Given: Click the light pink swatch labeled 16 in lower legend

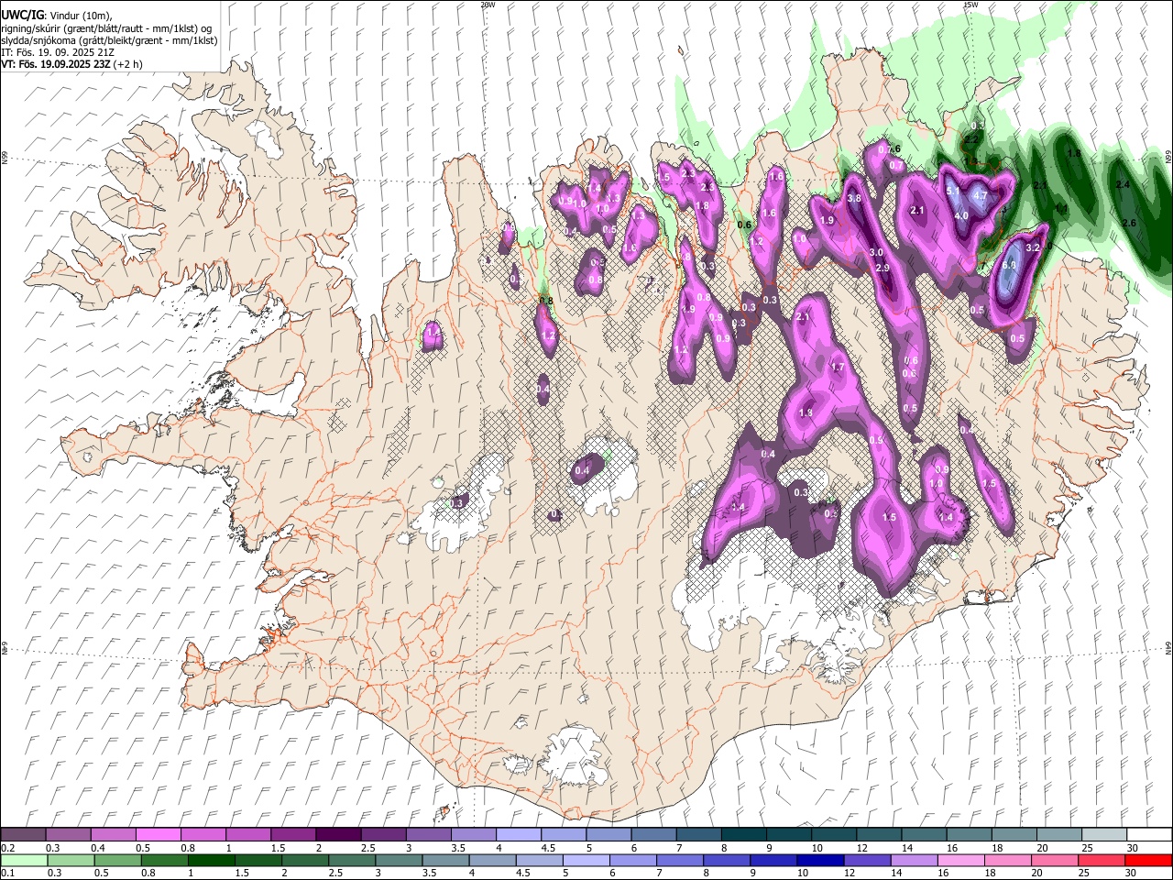Looking at the screenshot, I should point(960,861).
